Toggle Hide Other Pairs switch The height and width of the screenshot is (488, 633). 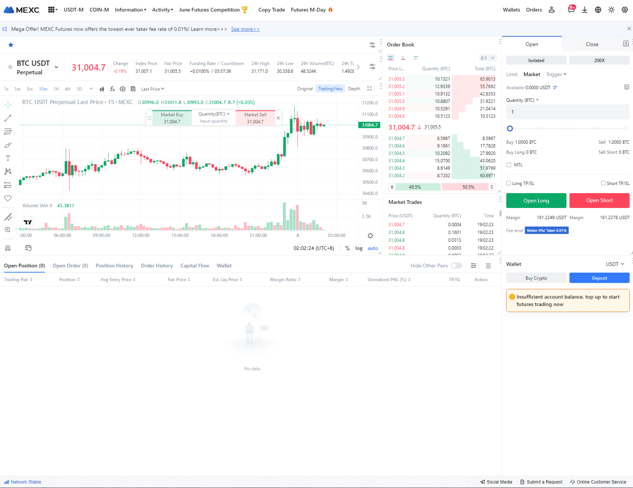pyautogui.click(x=456, y=266)
